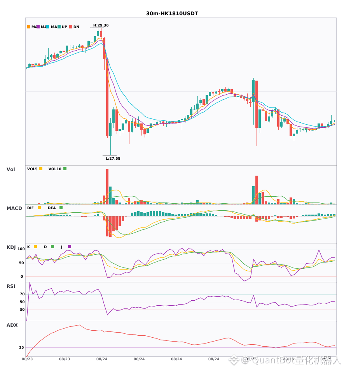Click the RSI 70 level label
The width and height of the screenshot is (344, 370).
22,294
